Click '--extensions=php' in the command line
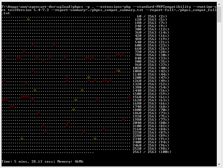The height and width of the screenshot is (168, 223). 113,7
